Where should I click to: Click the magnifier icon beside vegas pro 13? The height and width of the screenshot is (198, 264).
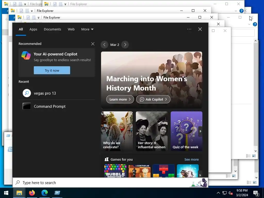[x=27, y=93]
